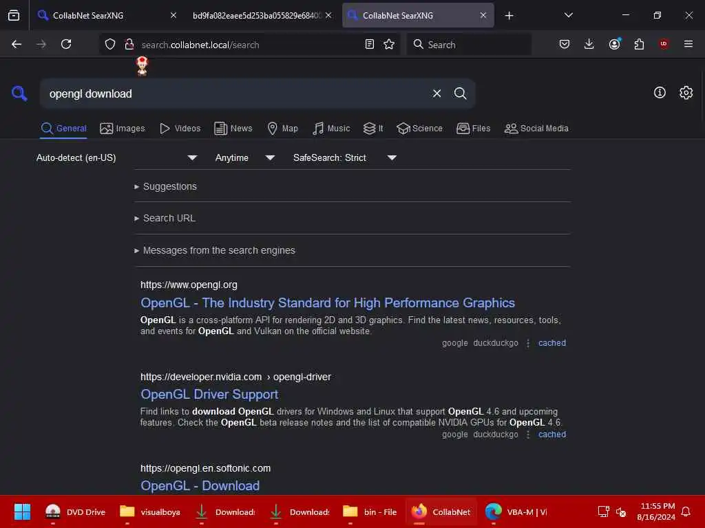Switch to the Music category tab
The image size is (705, 528).
[331, 129]
